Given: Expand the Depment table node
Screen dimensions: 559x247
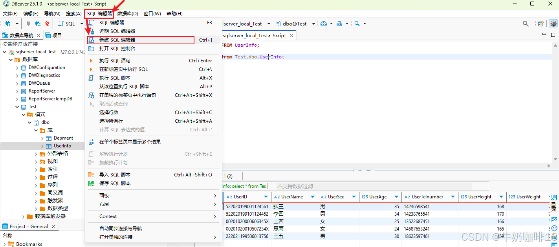Looking at the screenshot, I should [x=42, y=138].
